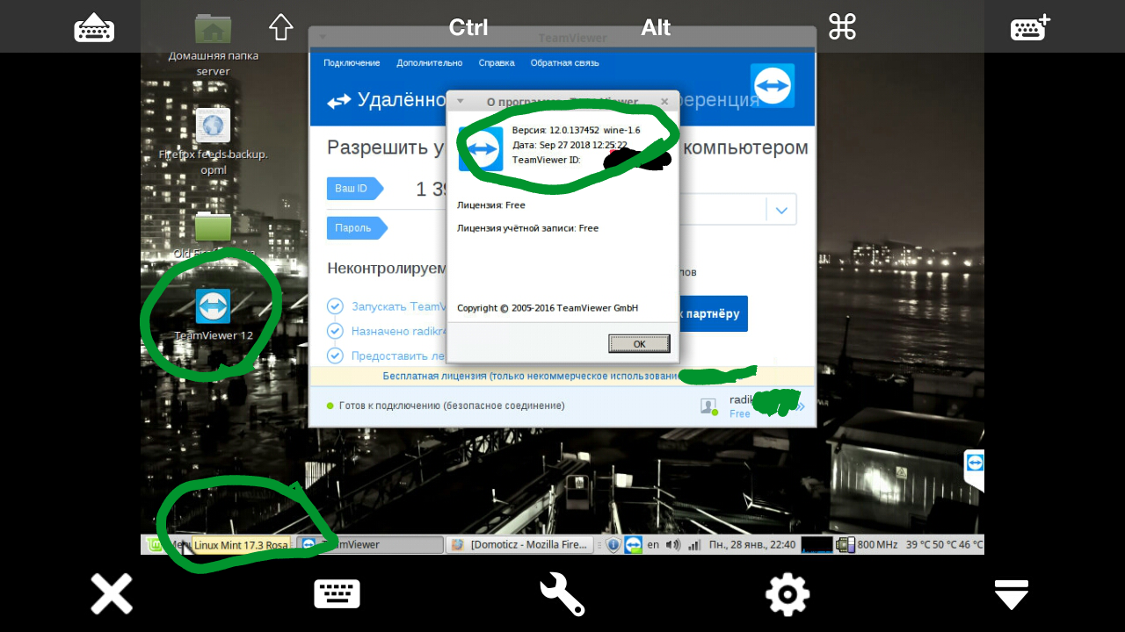Click the 800 MHz frequency readout

[878, 545]
